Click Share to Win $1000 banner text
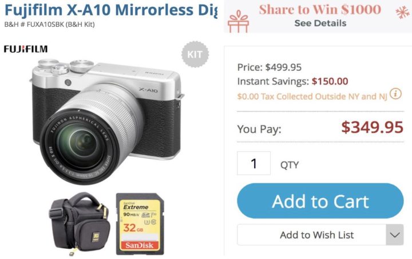412x259 pixels. pyautogui.click(x=320, y=10)
